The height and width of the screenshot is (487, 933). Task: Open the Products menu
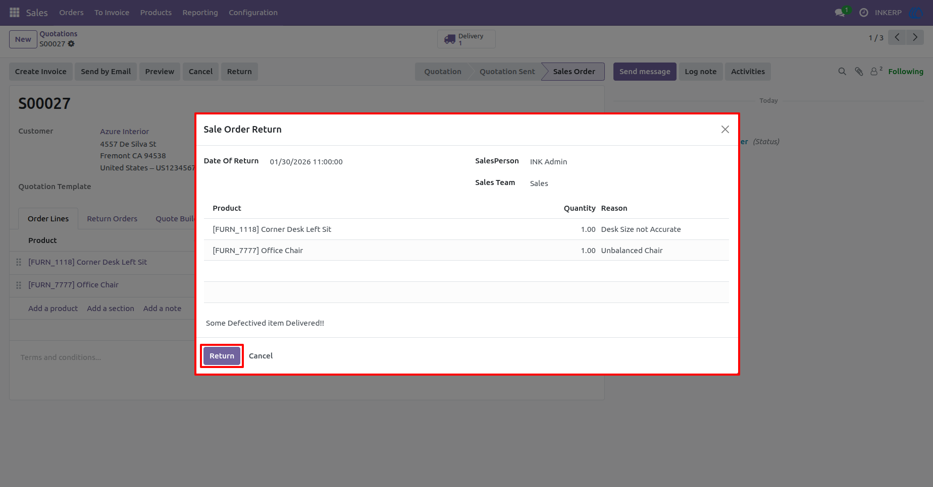tap(156, 13)
